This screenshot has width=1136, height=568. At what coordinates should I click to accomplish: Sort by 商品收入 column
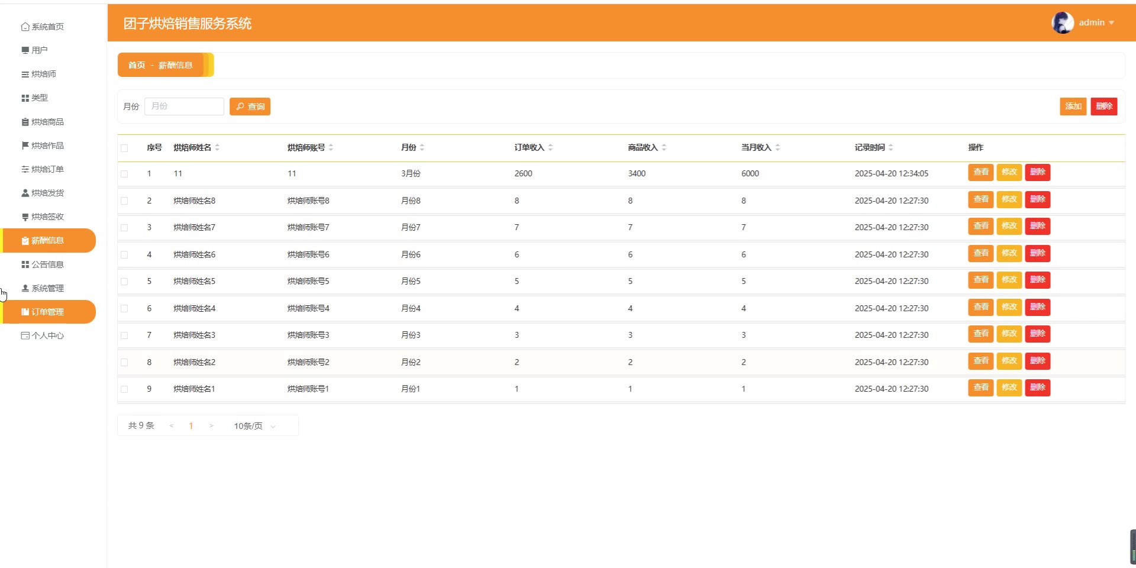click(664, 147)
